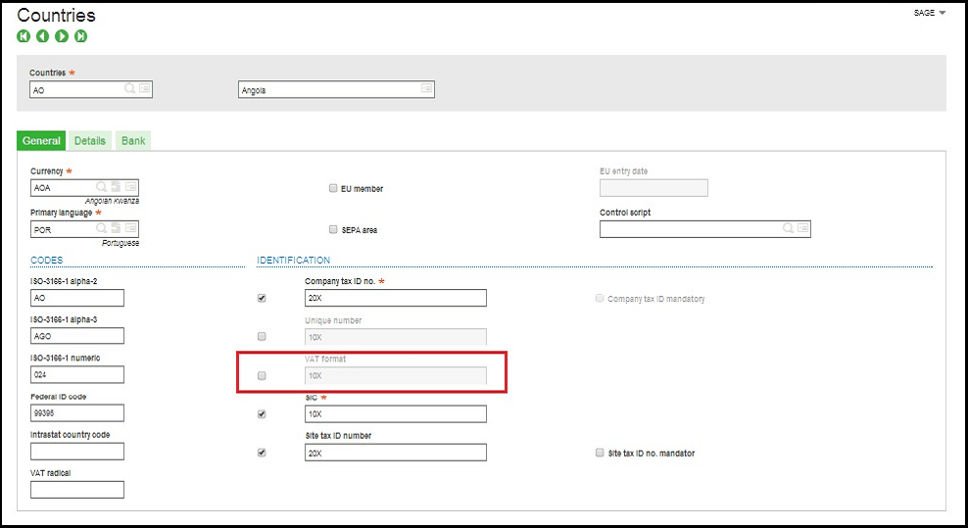Viewport: 968px width, 528px height.
Task: Jump to currency record via Currency arrow icon
Action: point(116,186)
